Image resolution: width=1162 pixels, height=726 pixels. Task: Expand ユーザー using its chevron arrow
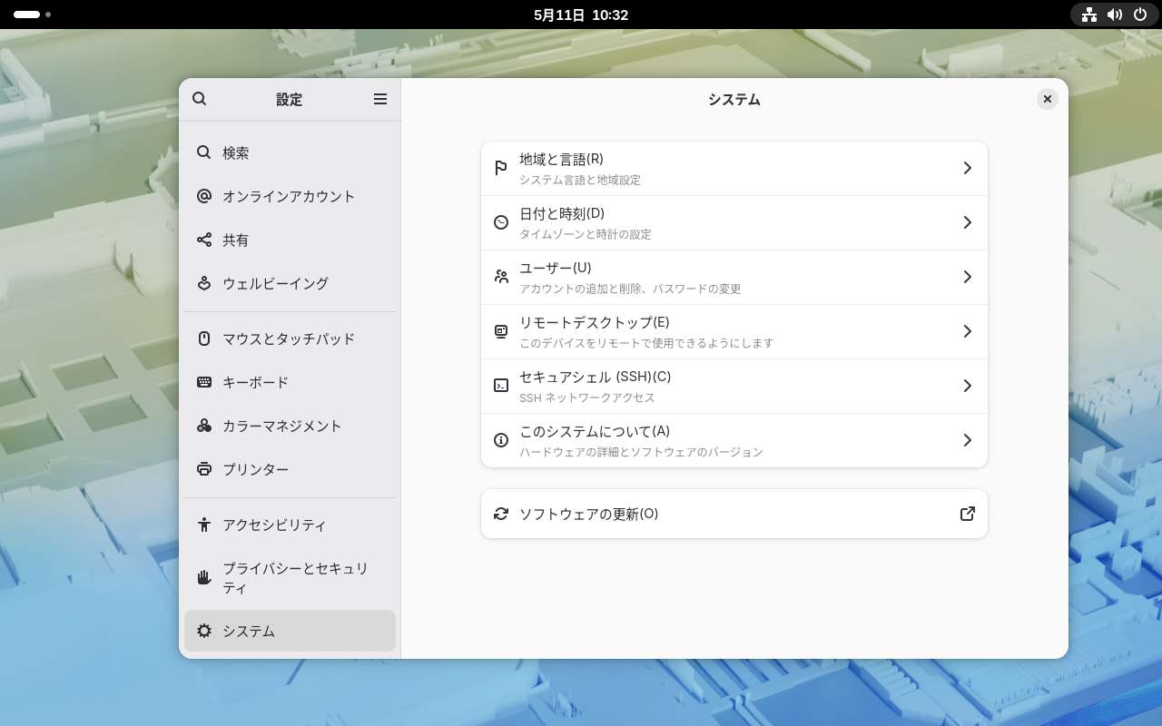968,277
